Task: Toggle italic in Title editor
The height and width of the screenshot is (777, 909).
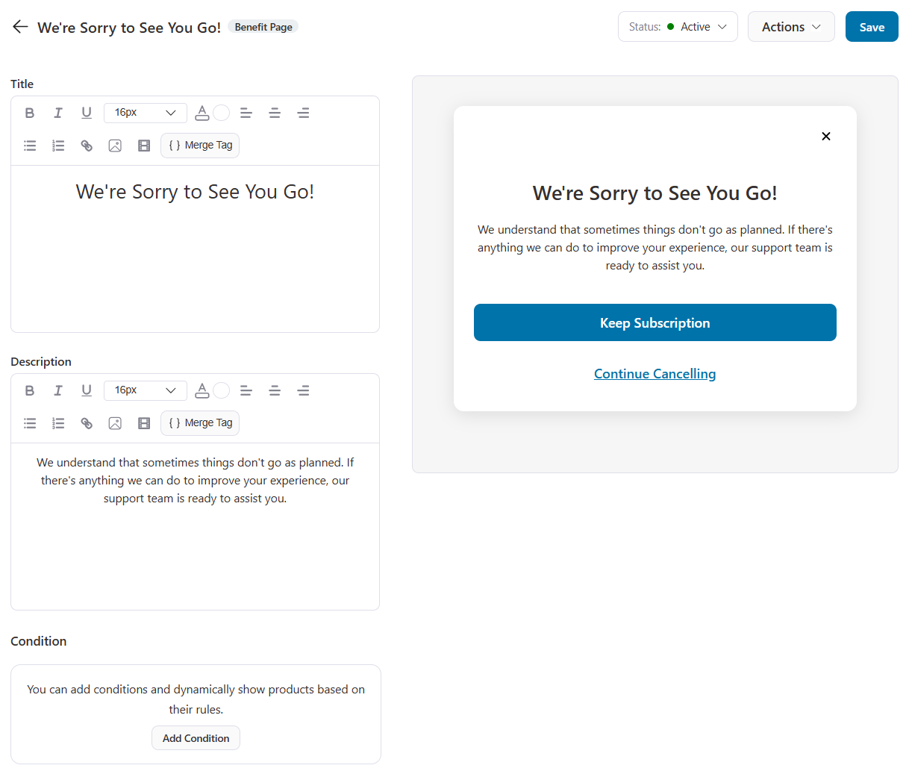Action: [x=58, y=113]
